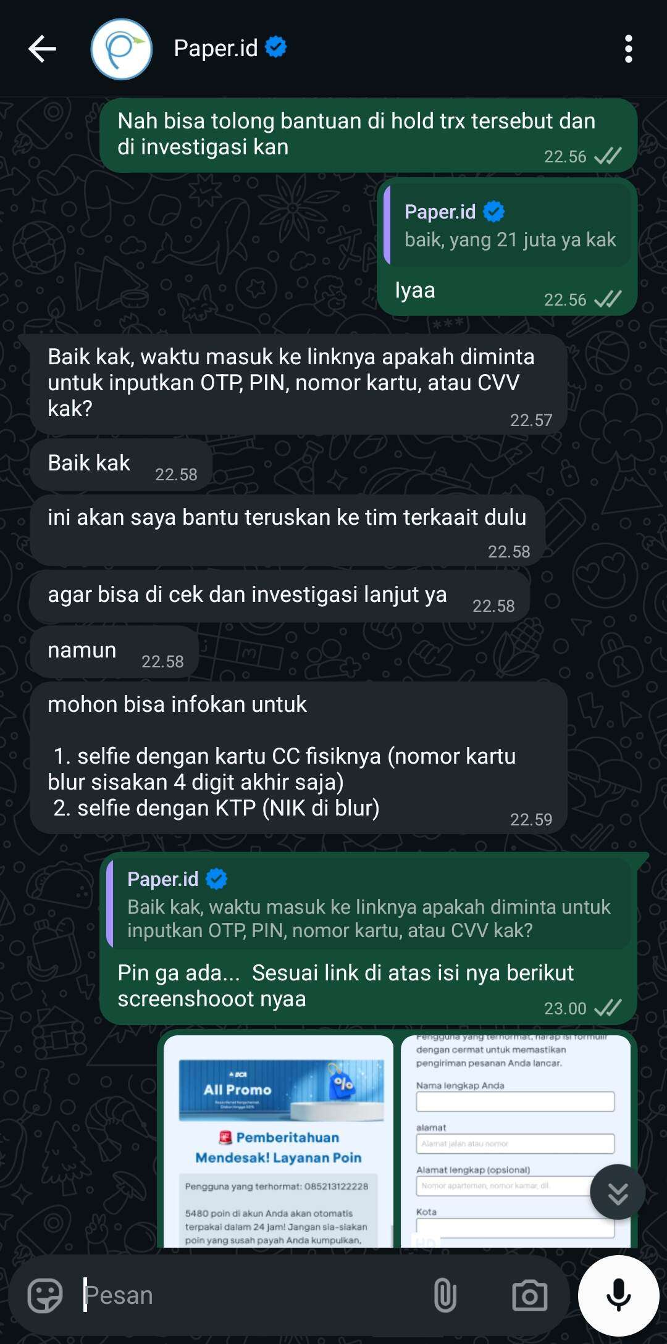
Task: Tap the attachment paperclip icon
Action: pos(445,1295)
